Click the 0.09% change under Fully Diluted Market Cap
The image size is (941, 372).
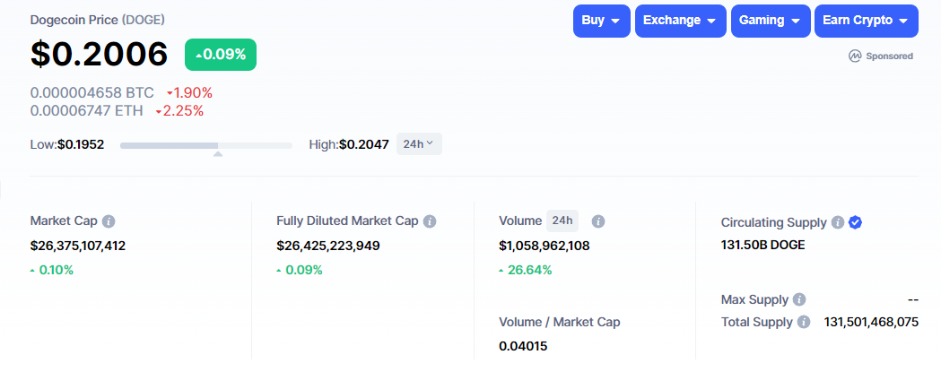coord(300,270)
